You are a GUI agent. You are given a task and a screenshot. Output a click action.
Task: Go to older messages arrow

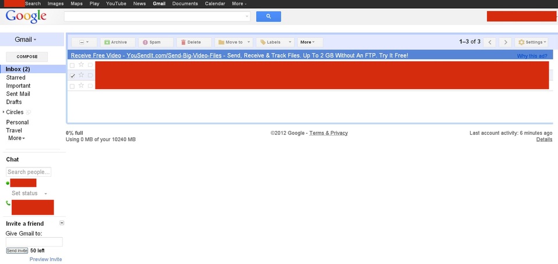pos(506,42)
